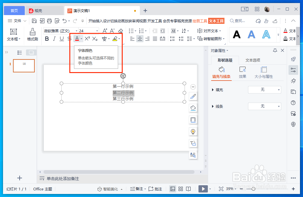Click the Print icon in quick toolbar

[50, 21]
